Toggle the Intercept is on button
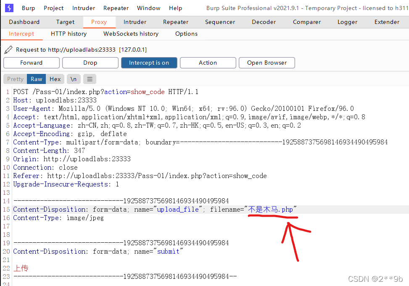 [149, 63]
